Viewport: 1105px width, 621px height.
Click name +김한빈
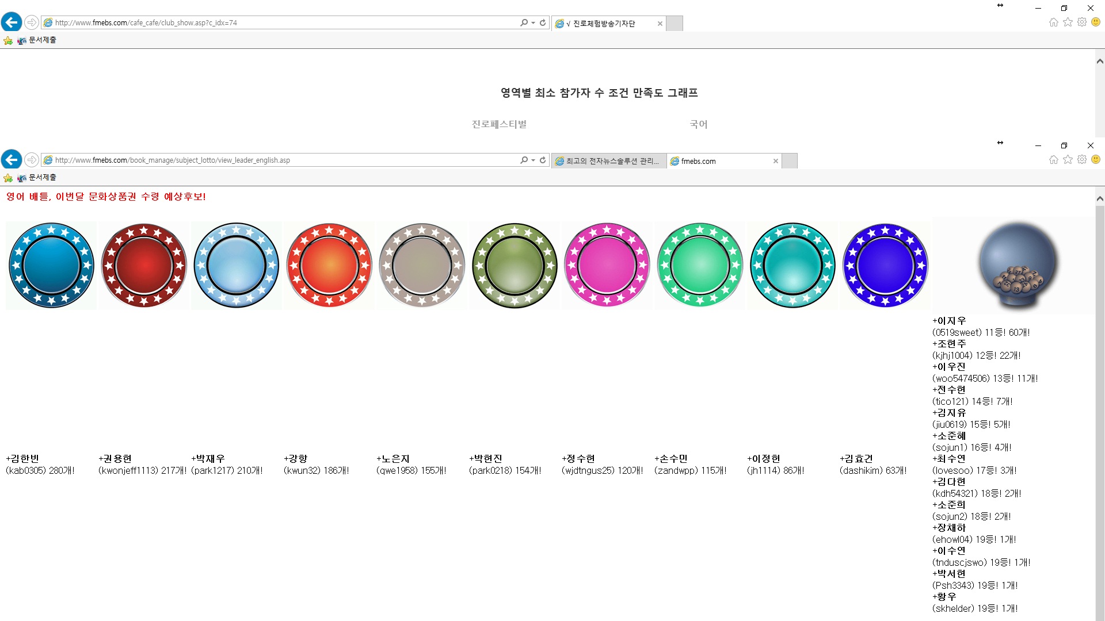22,459
